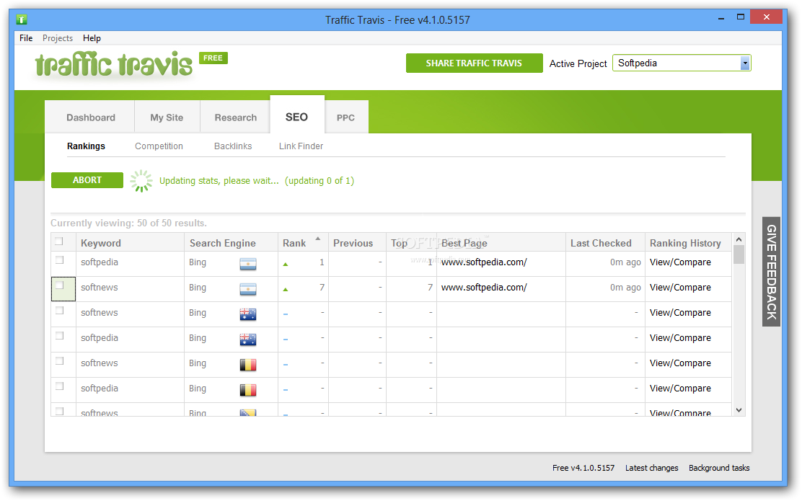
Task: Click Belgium flag in softpedia row
Action: click(248, 389)
